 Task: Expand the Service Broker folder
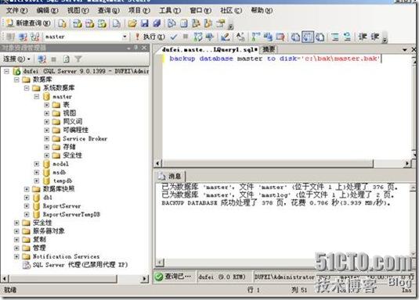[x=46, y=138]
